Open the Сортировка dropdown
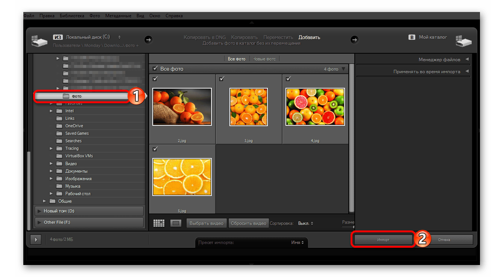This screenshot has height=277, width=492. [x=305, y=223]
